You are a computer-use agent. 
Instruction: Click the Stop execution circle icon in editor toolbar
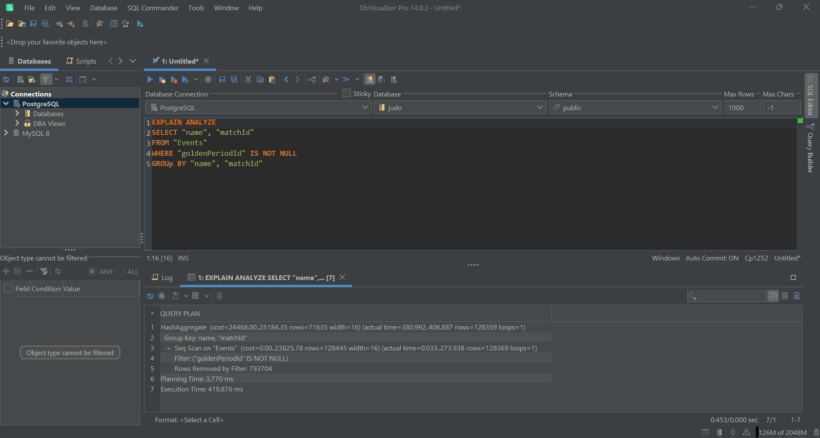click(208, 79)
